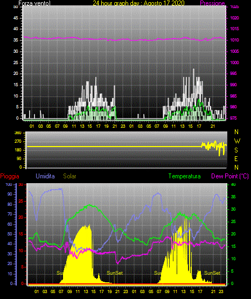Image resolution: width=251 pixels, height=299 pixels.
Task: Click the 985 value on the Pressione axis
Action: coord(233,96)
